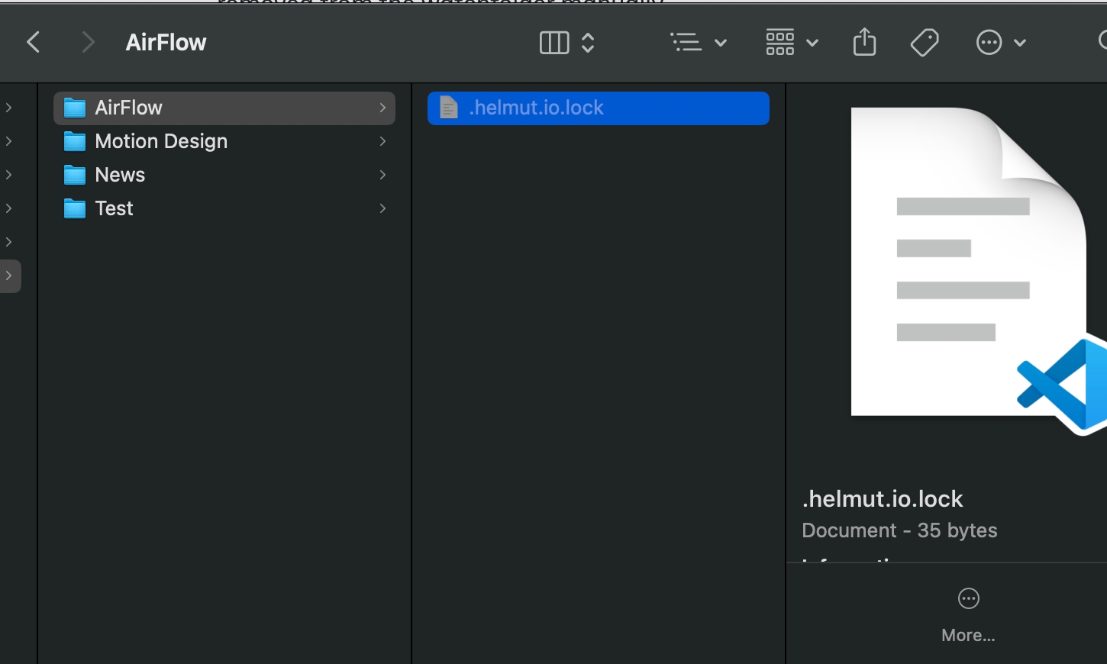This screenshot has width=1107, height=664.
Task: Click the More... button label
Action: coord(968,635)
